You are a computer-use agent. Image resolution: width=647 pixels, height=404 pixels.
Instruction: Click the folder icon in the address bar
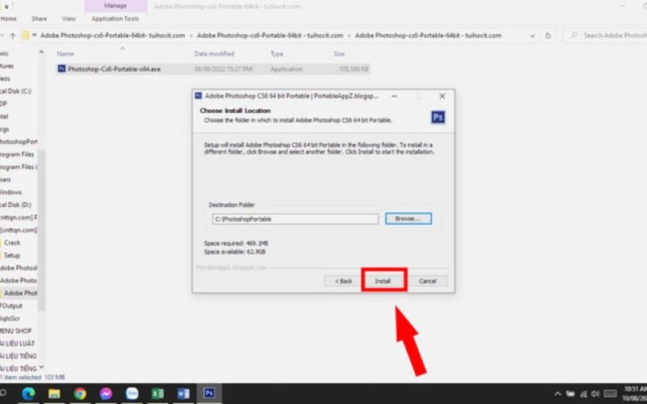point(26,36)
